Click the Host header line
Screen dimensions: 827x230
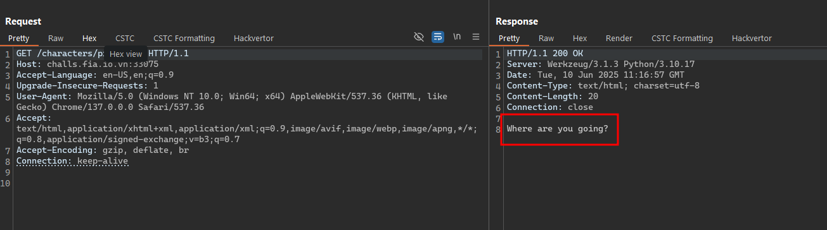tap(87, 64)
